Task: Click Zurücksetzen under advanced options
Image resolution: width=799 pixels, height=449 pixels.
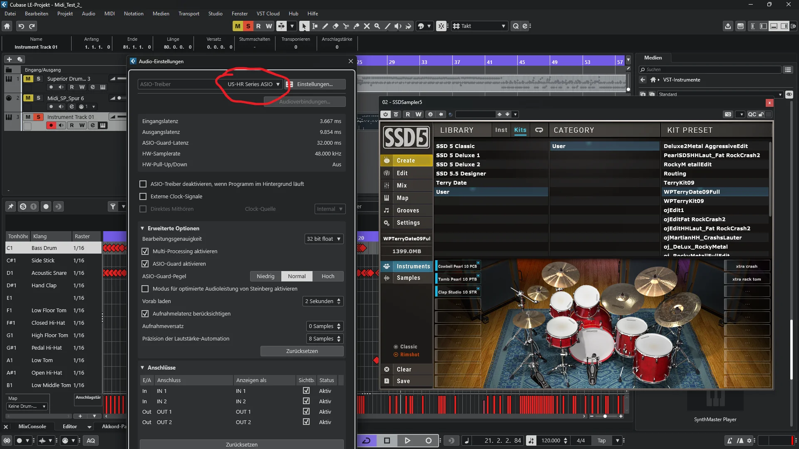Action: (302, 351)
